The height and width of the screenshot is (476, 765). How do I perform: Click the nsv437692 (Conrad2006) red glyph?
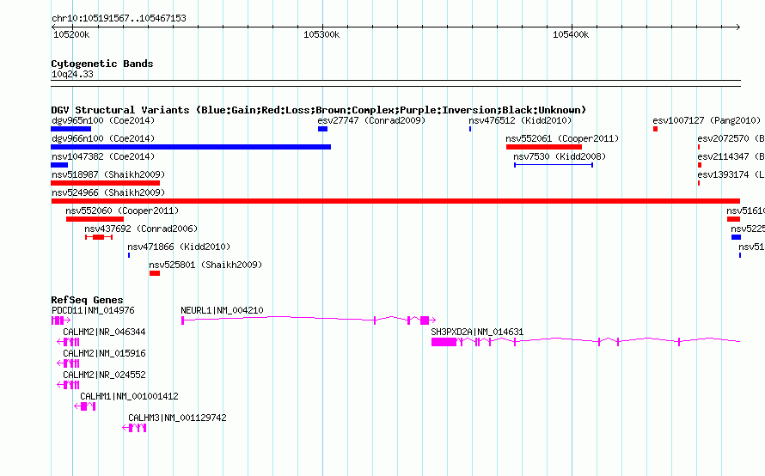(x=99, y=237)
